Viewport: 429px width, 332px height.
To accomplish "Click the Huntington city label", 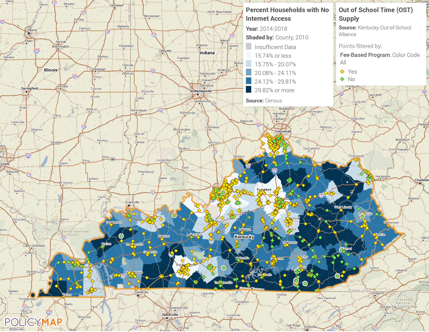I will [x=383, y=177].
